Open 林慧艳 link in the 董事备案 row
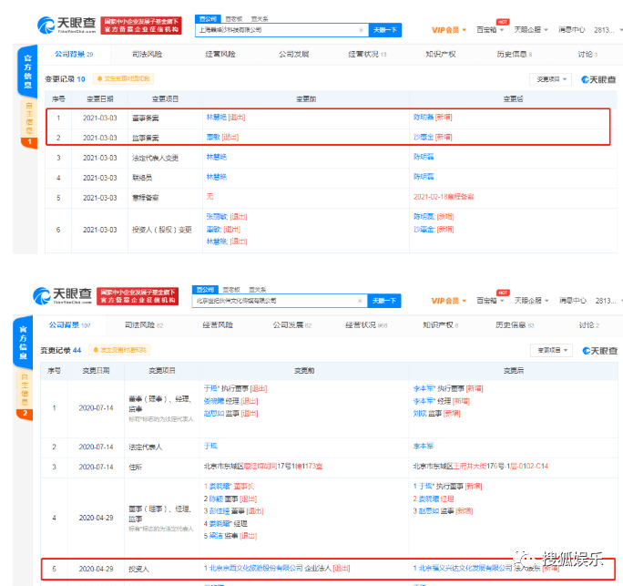 (216, 118)
